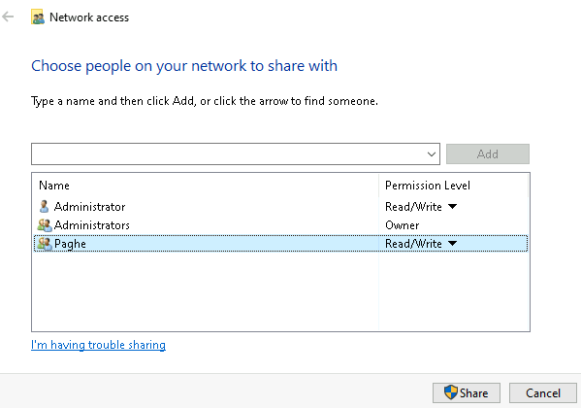The height and width of the screenshot is (408, 581).
Task: Click the Paghe group icon
Action: pyautogui.click(x=45, y=244)
